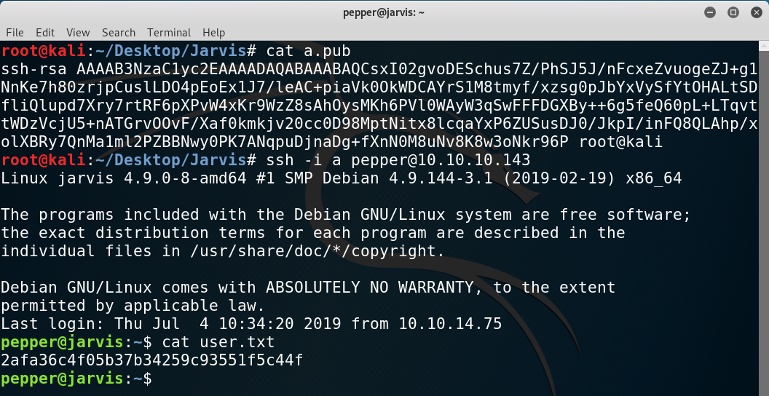
Task: Click the Last login line
Action: coord(251,324)
